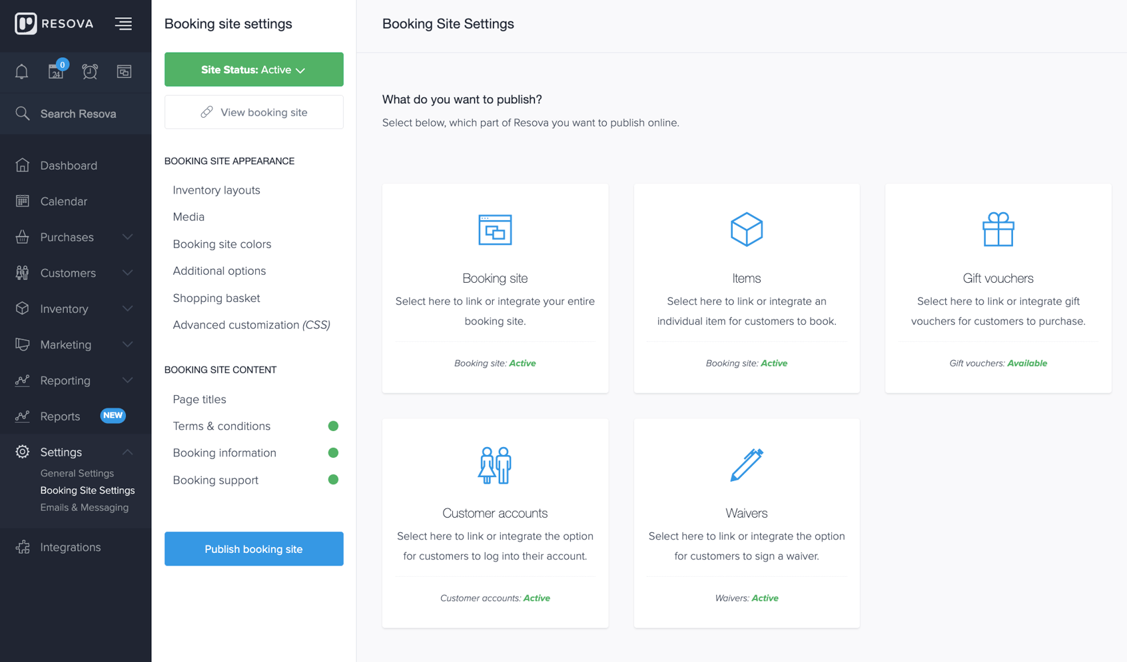Viewport: 1127px width, 662px height.
Task: Click the browser window icon beside the alarm clock
Action: tap(124, 71)
